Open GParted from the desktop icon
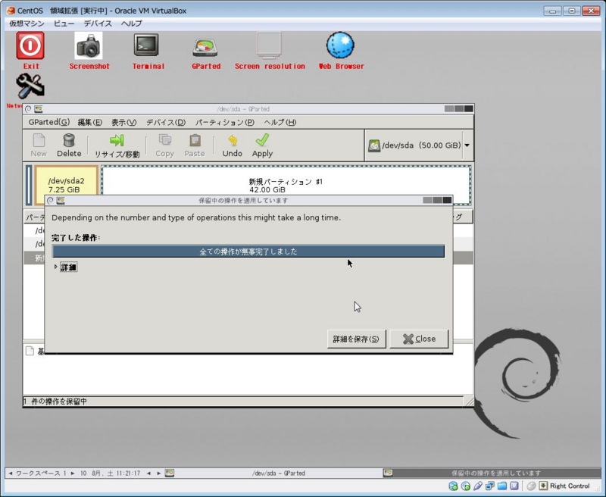The width and height of the screenshot is (606, 497). point(205,47)
